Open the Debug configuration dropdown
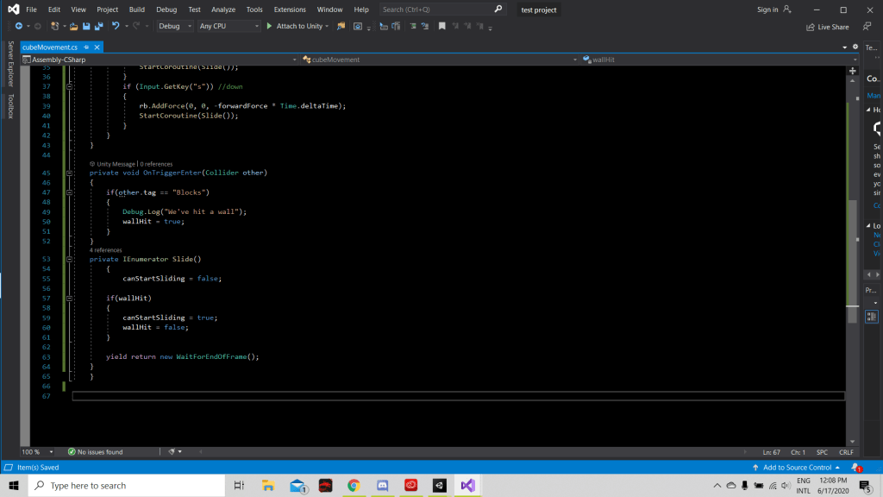The height and width of the screenshot is (497, 883). pos(175,27)
